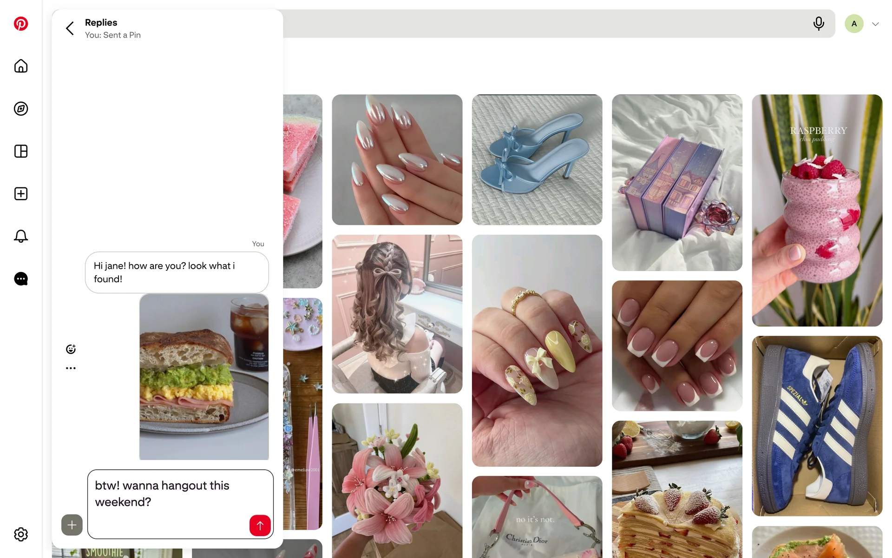Focus the message text field
This screenshot has width=892, height=558.
tap(180, 504)
